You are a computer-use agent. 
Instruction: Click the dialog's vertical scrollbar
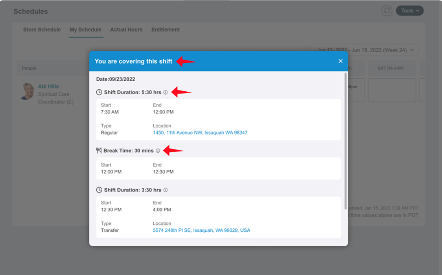click(346, 141)
